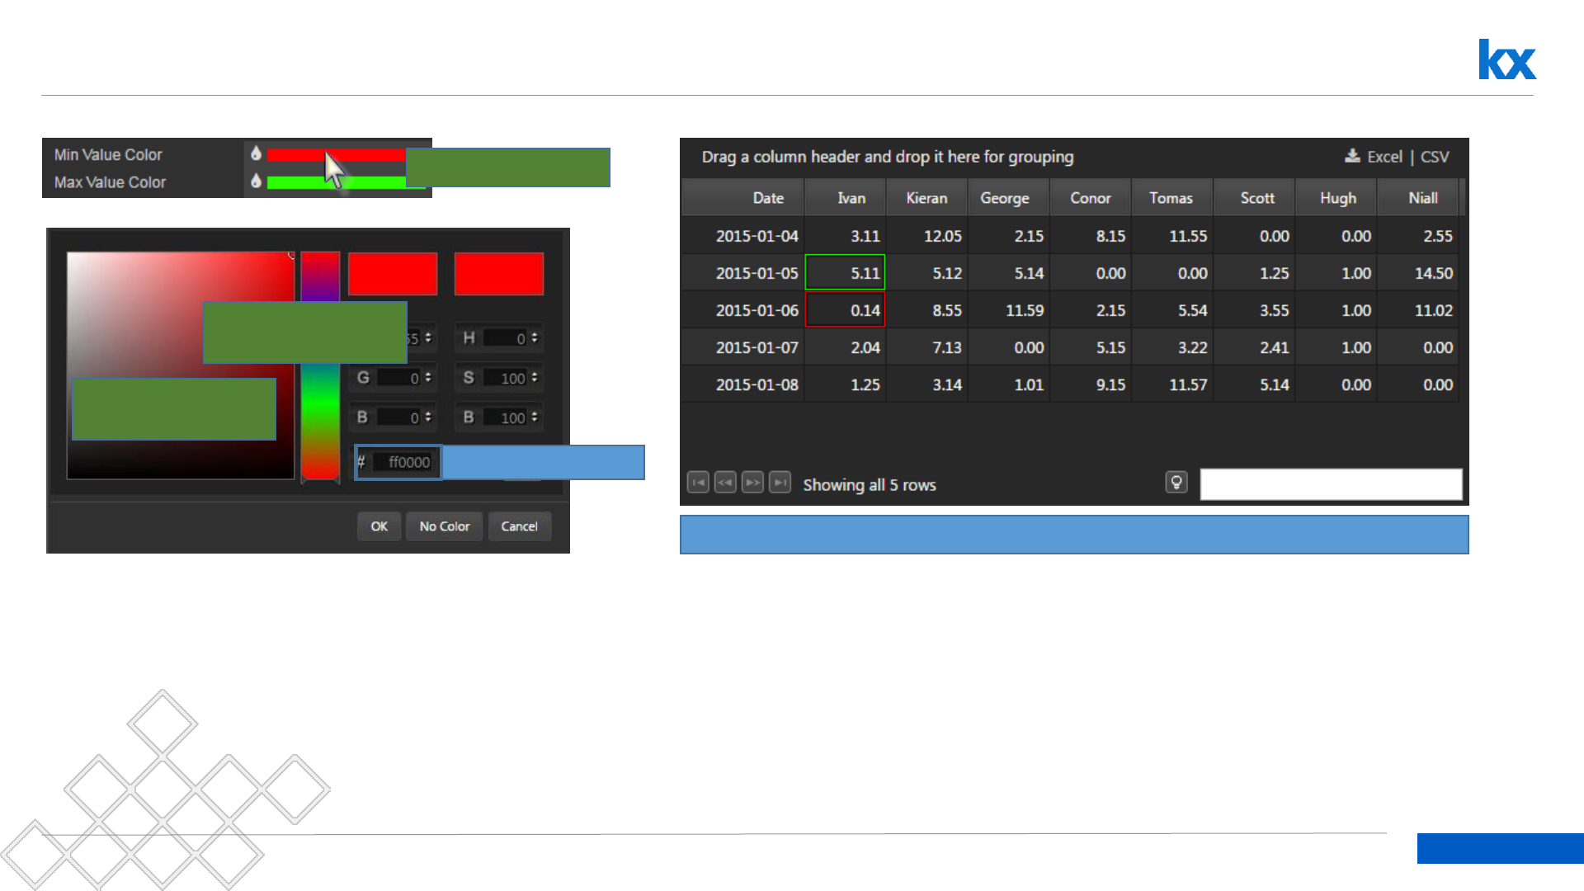Screen dimensions: 1584x891
Task: Click the H hue stepper arrows
Action: coord(535,337)
